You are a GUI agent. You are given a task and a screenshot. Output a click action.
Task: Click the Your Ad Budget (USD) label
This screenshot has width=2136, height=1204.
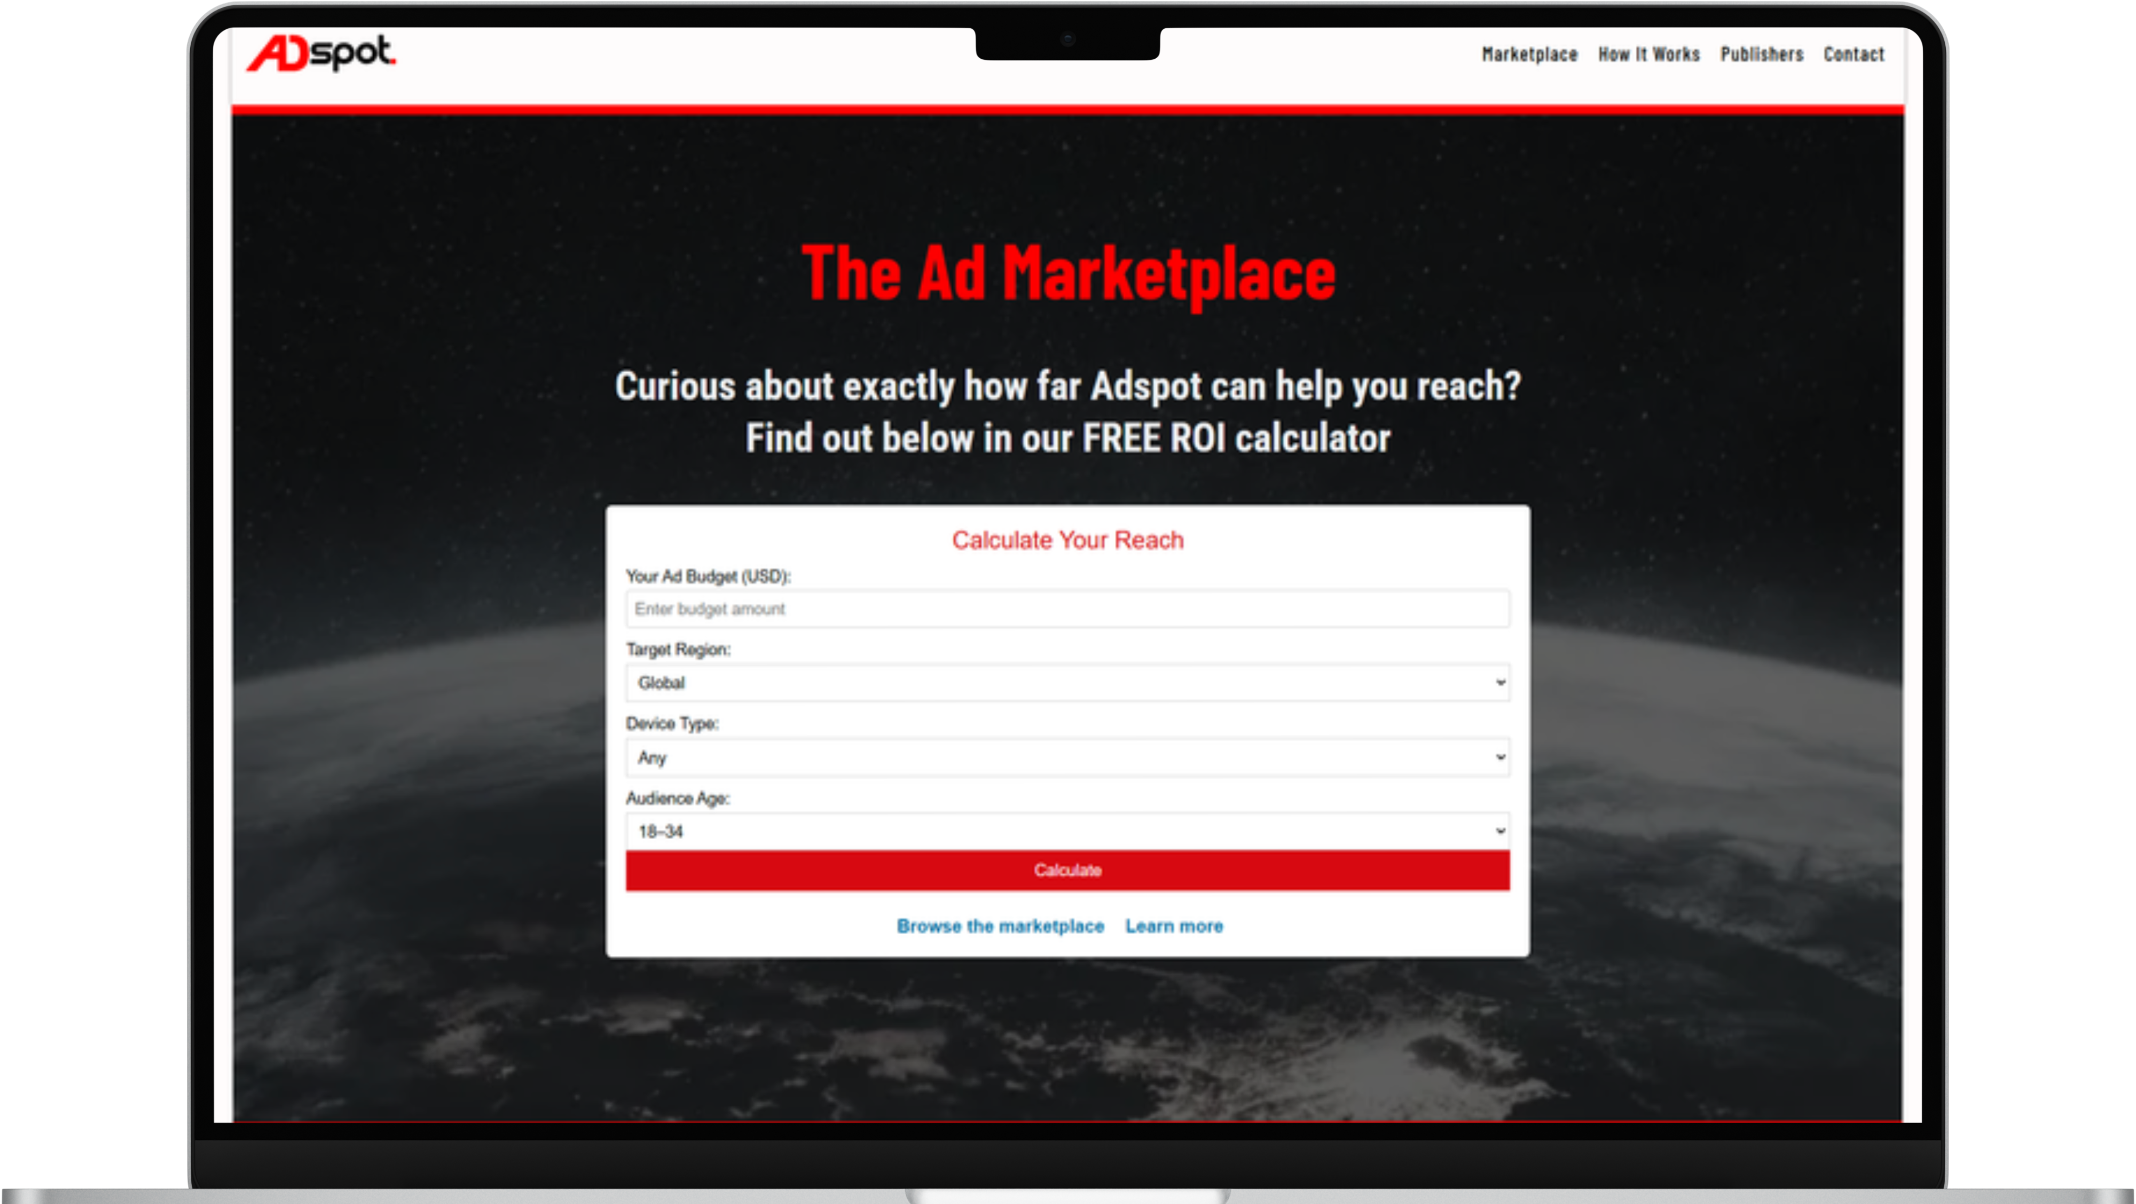708,576
